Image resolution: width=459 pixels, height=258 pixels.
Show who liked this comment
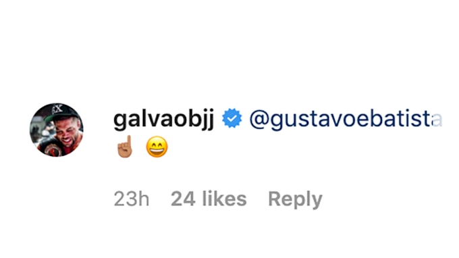point(209,199)
